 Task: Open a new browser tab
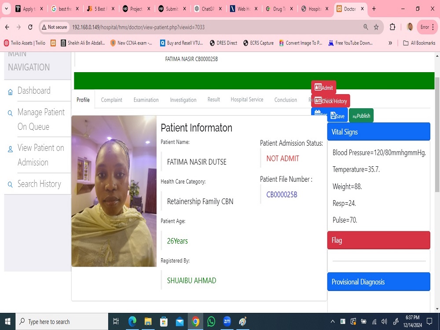point(374,9)
